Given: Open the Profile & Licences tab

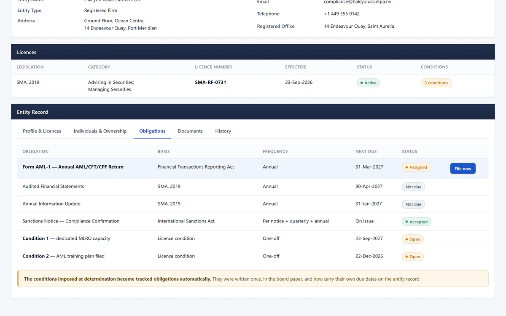Looking at the screenshot, I should (x=42, y=131).
